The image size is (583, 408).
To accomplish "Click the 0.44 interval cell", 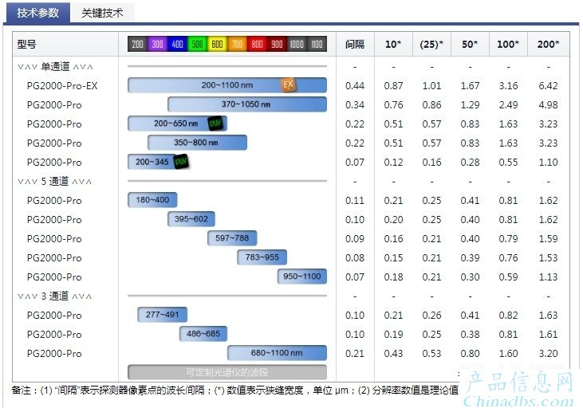I will tap(355, 86).
